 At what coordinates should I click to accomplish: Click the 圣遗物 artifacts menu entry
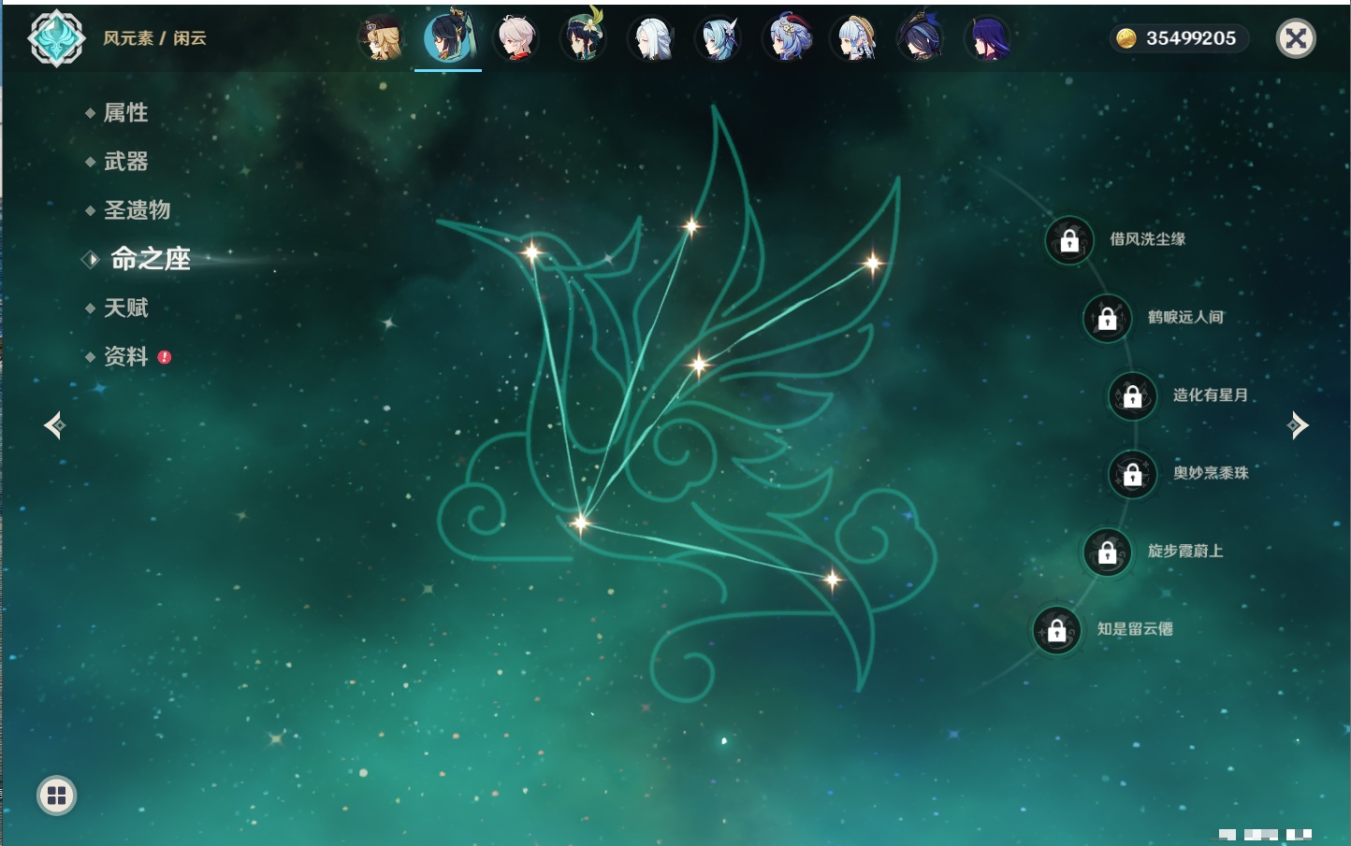tap(137, 210)
